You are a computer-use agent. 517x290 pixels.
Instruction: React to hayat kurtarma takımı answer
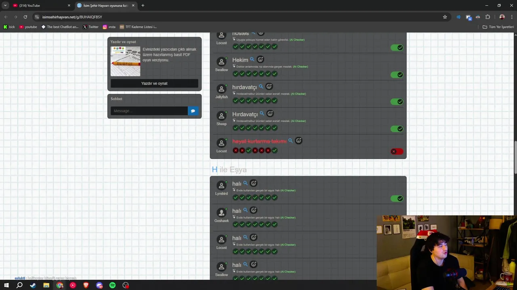click(298, 141)
